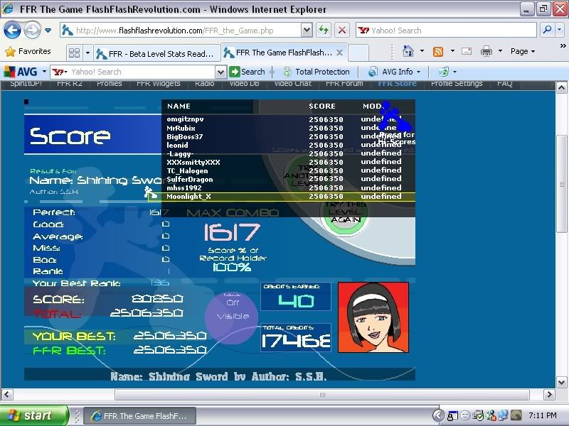Click the Quick Tabs grid icon
This screenshot has height=426, width=569.
74,53
